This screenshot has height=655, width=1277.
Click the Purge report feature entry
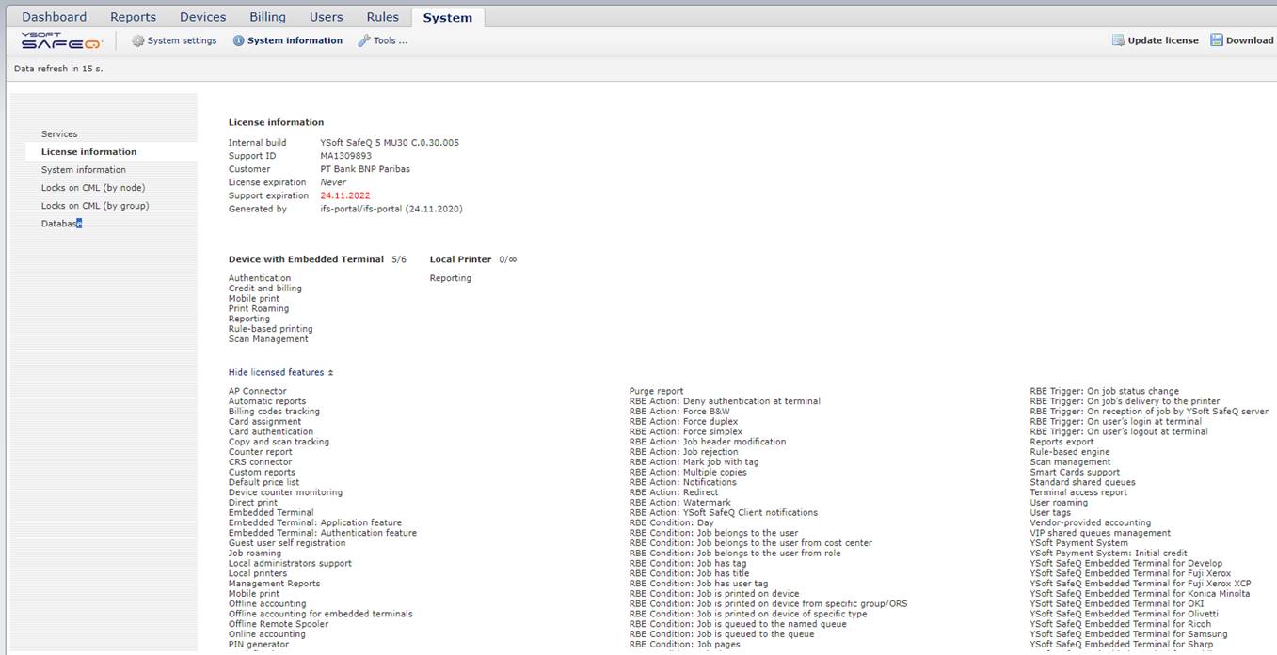pos(657,391)
